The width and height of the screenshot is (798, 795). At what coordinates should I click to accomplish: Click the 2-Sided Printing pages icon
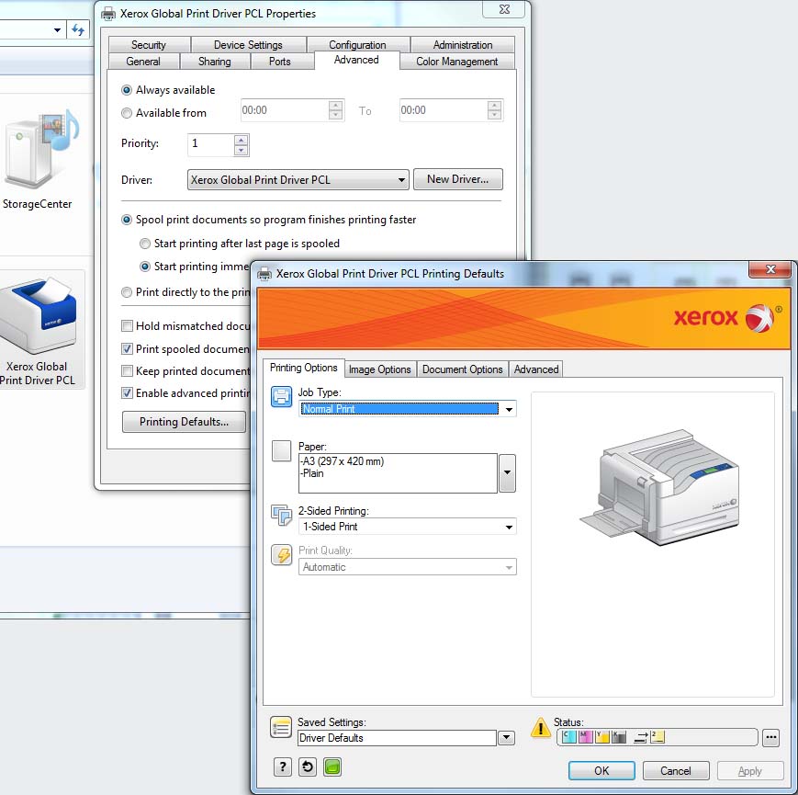[x=281, y=515]
